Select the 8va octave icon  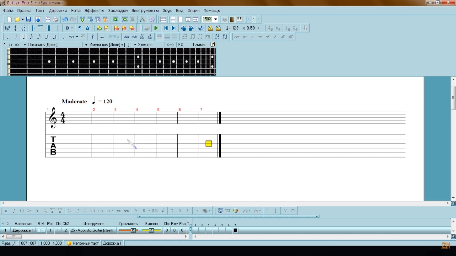pyautogui.click(x=126, y=37)
